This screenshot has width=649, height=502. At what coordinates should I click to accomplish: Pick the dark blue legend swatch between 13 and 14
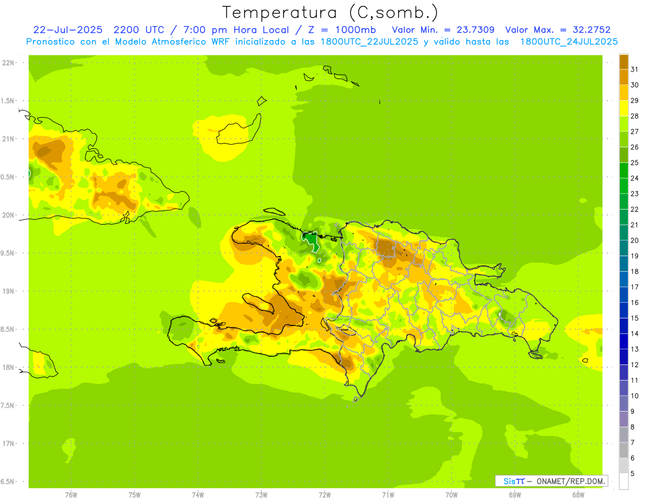(624, 341)
